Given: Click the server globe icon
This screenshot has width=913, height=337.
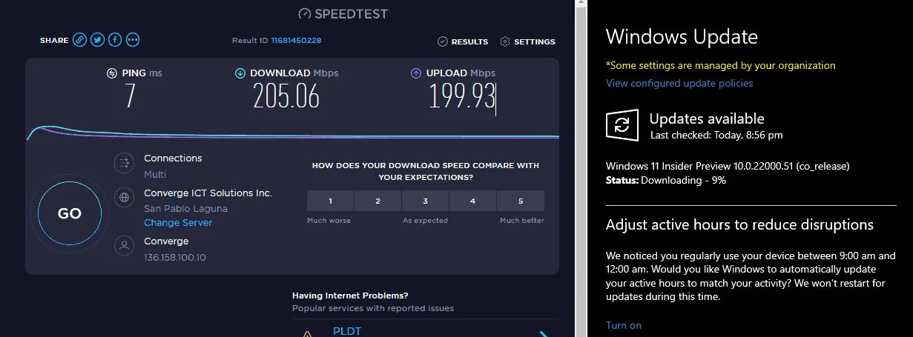Looking at the screenshot, I should tap(124, 198).
